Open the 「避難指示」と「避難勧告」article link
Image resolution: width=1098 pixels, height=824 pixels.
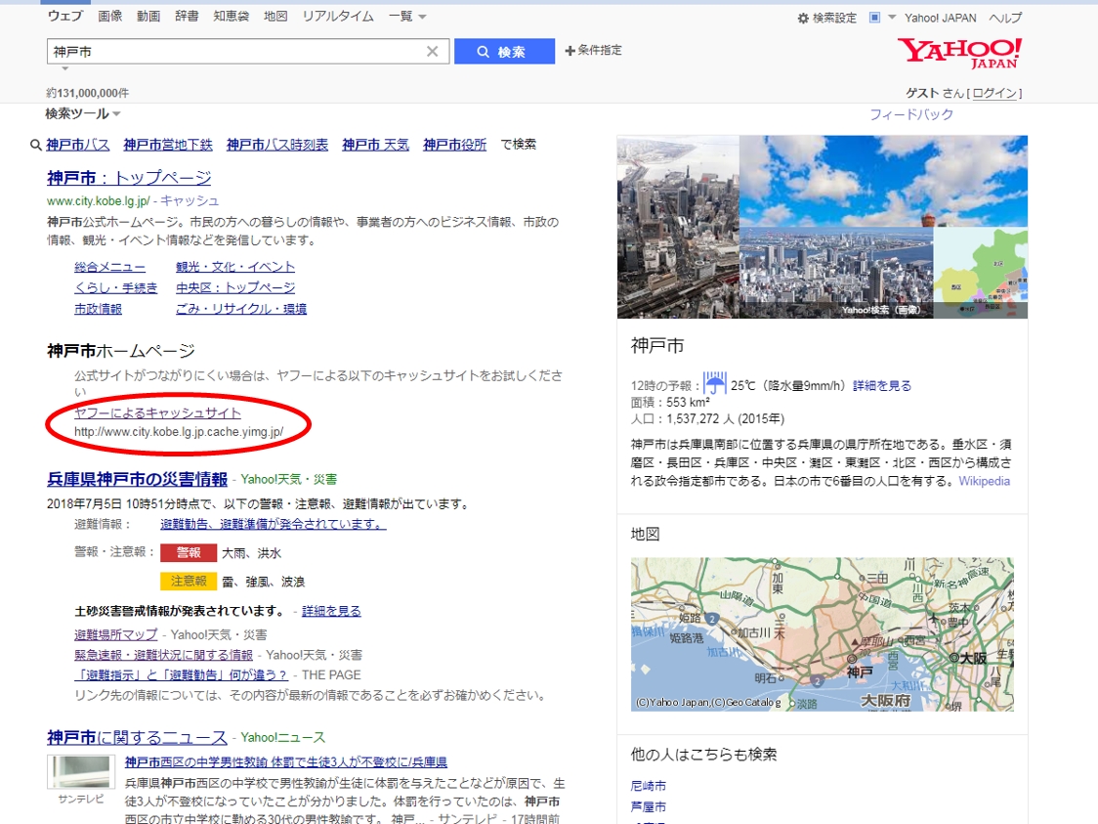pos(181,675)
